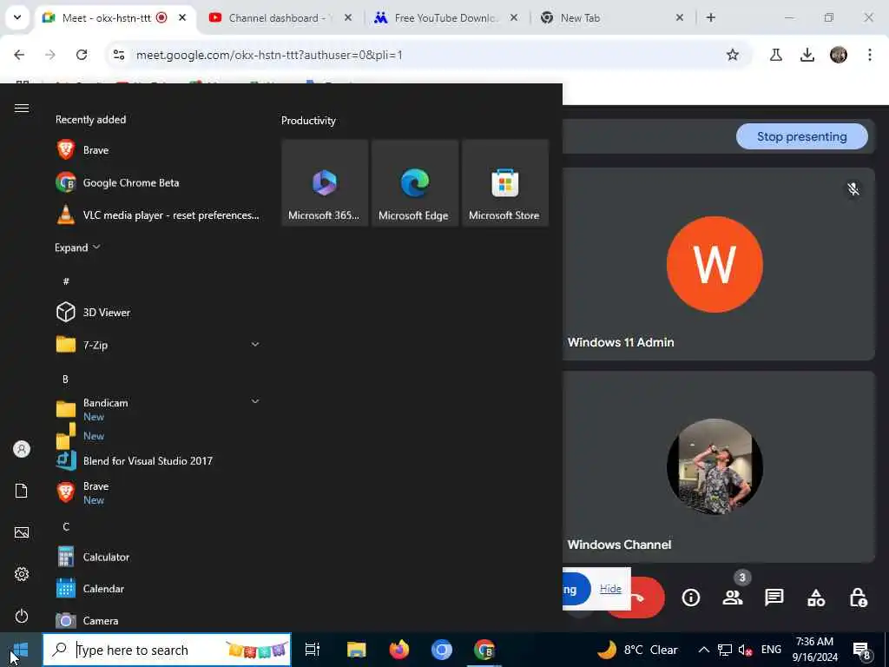Screen dimensions: 889x667
Task: Open Power options in Start sidebar
Action: [x=22, y=616]
